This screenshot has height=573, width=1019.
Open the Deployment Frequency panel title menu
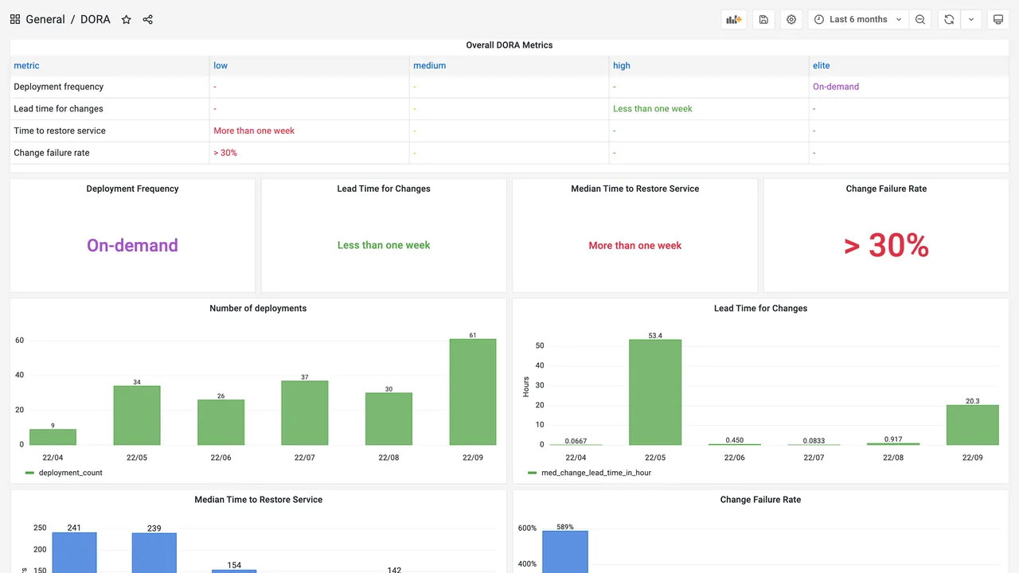coord(132,189)
